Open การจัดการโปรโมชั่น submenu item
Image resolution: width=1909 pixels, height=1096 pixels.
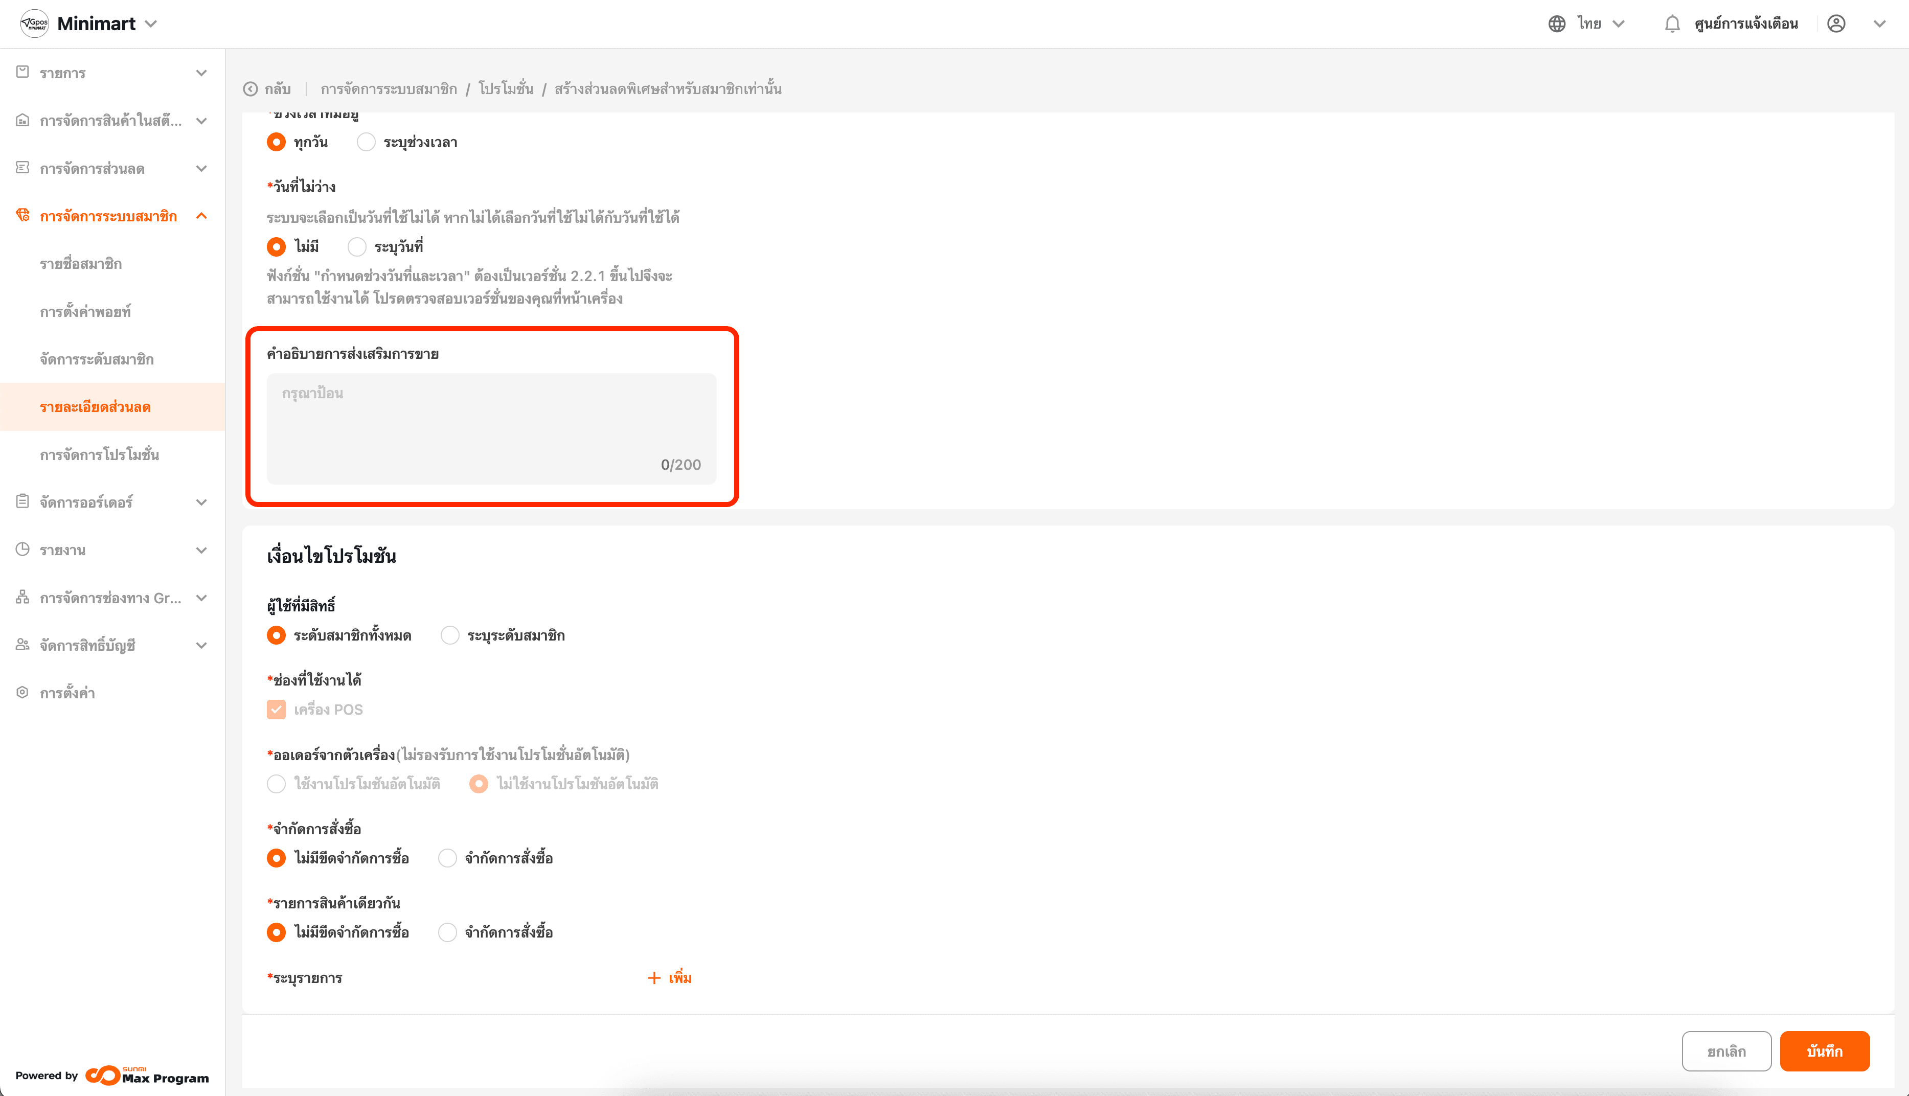point(99,454)
